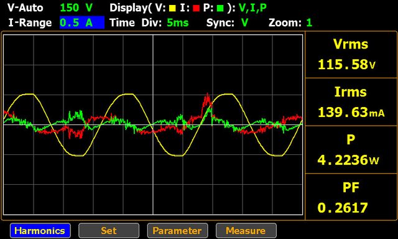Image resolution: width=398 pixels, height=239 pixels.
Task: Select the PF 0.2617 readout panel
Action: (x=351, y=197)
